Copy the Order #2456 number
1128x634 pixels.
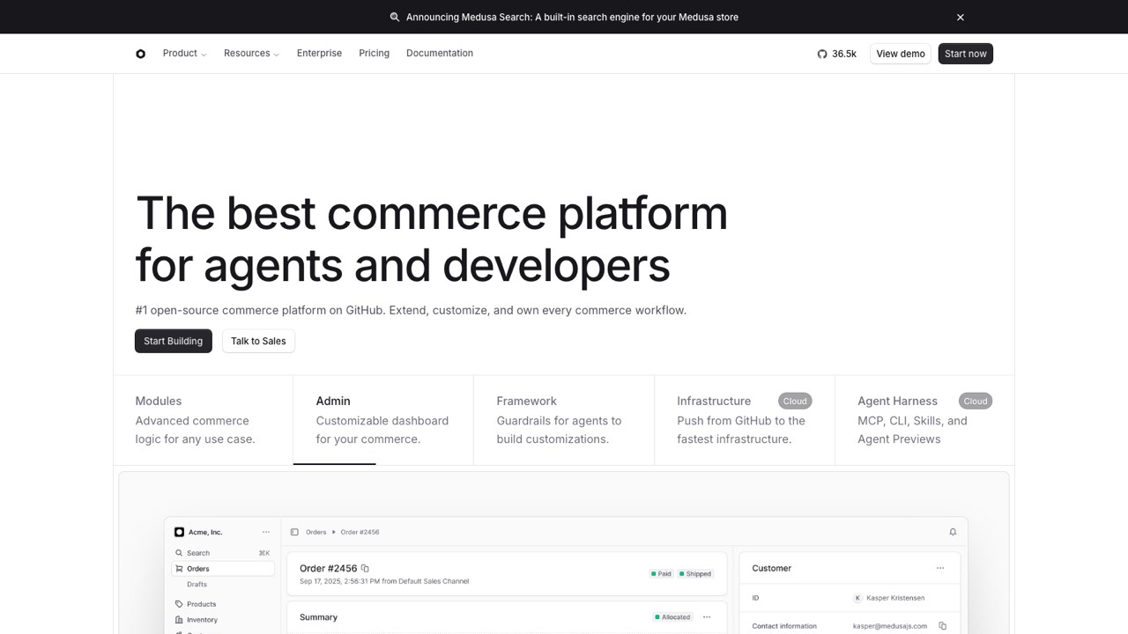pos(365,568)
